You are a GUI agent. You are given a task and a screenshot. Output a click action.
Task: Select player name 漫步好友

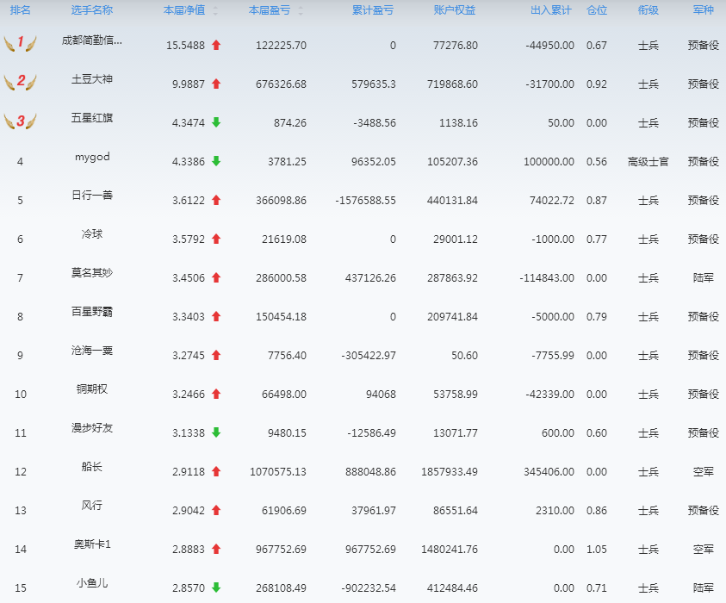click(91, 428)
